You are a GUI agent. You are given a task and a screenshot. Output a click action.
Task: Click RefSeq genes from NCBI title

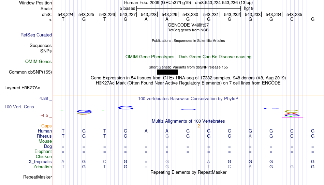point(189,30)
